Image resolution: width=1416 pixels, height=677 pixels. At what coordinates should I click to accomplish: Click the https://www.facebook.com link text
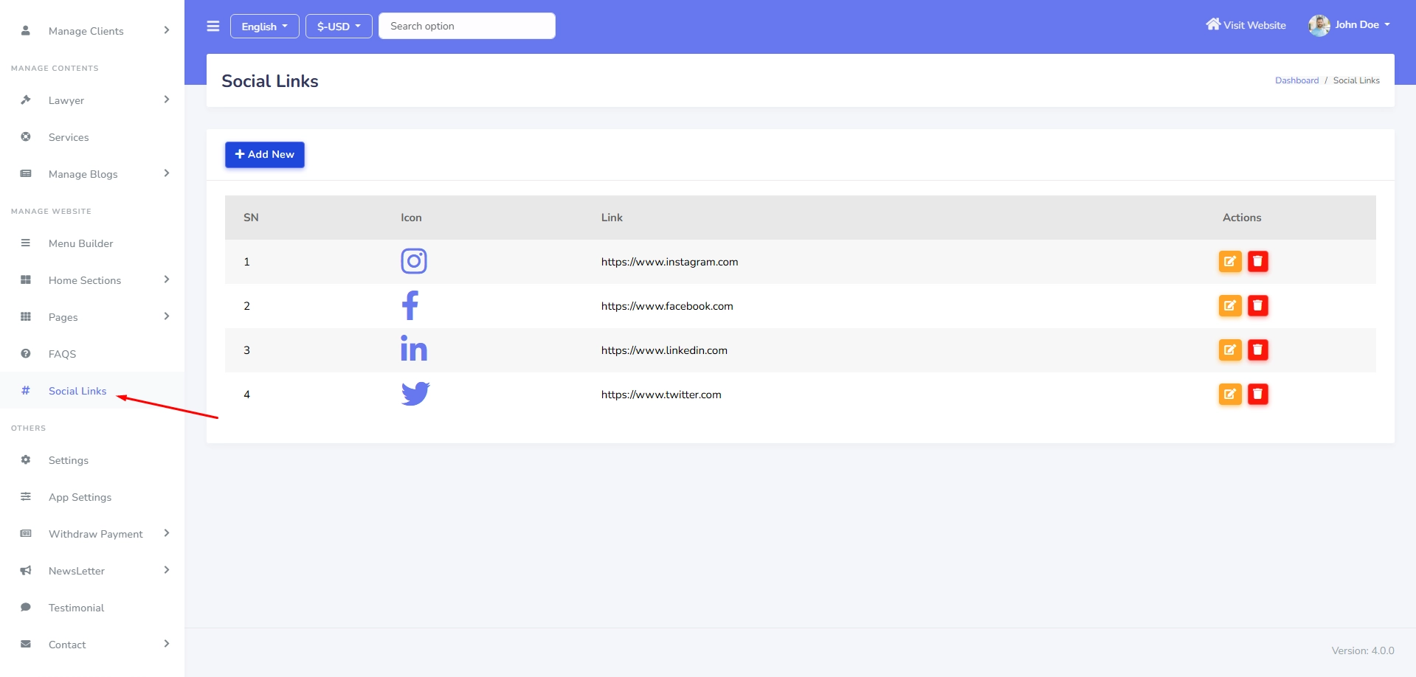point(667,306)
